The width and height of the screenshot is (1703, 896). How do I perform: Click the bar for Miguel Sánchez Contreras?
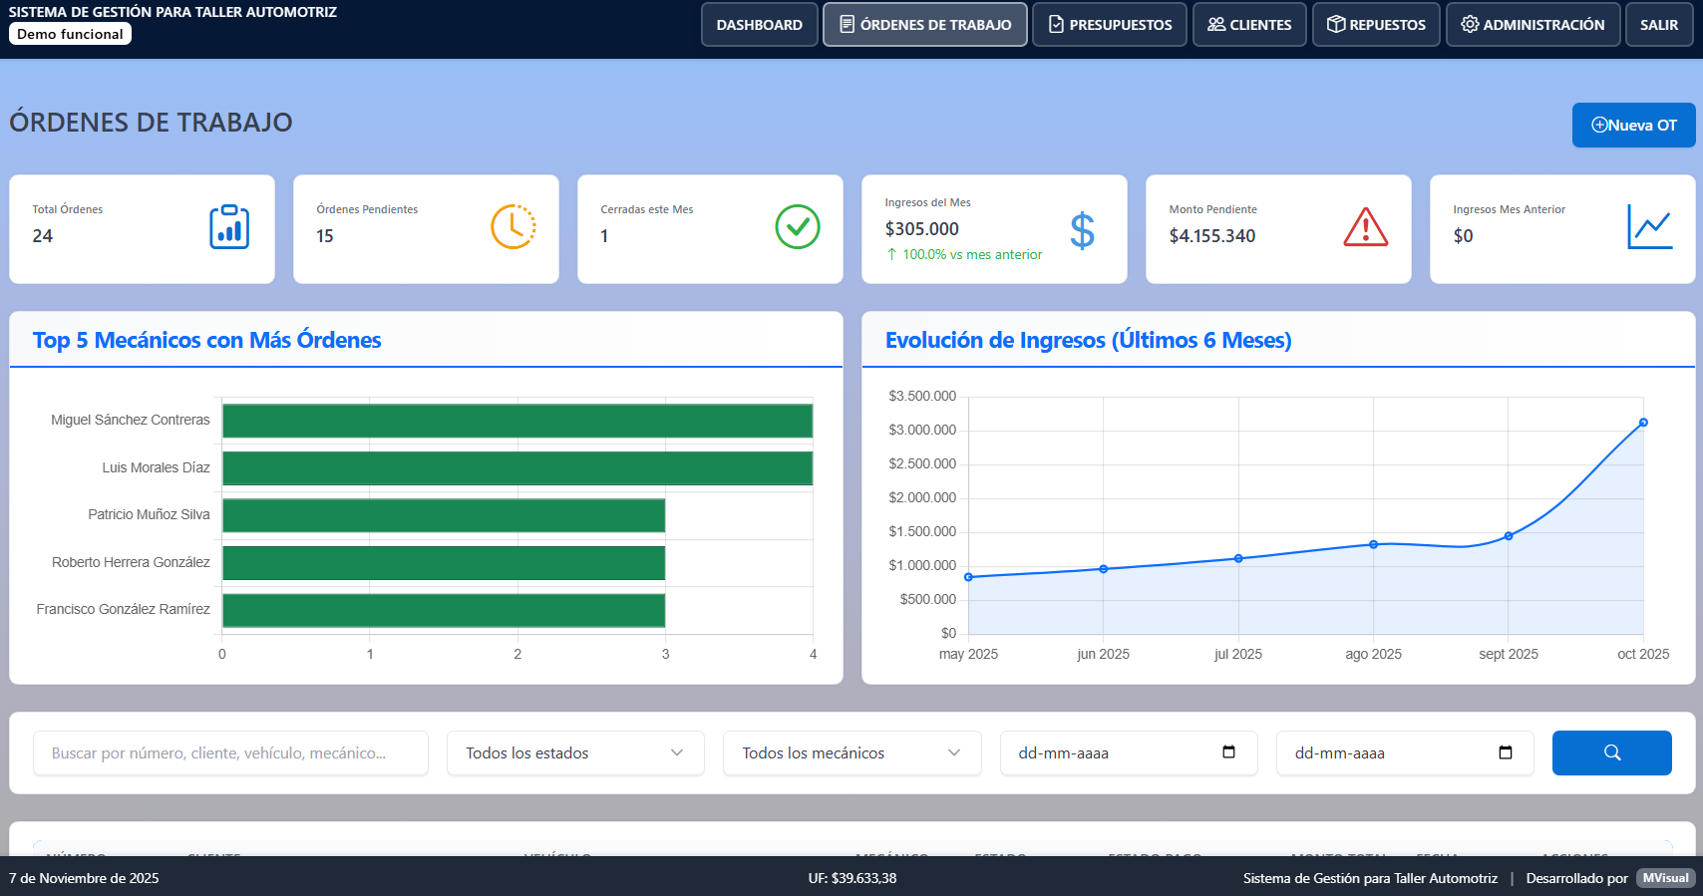517,421
